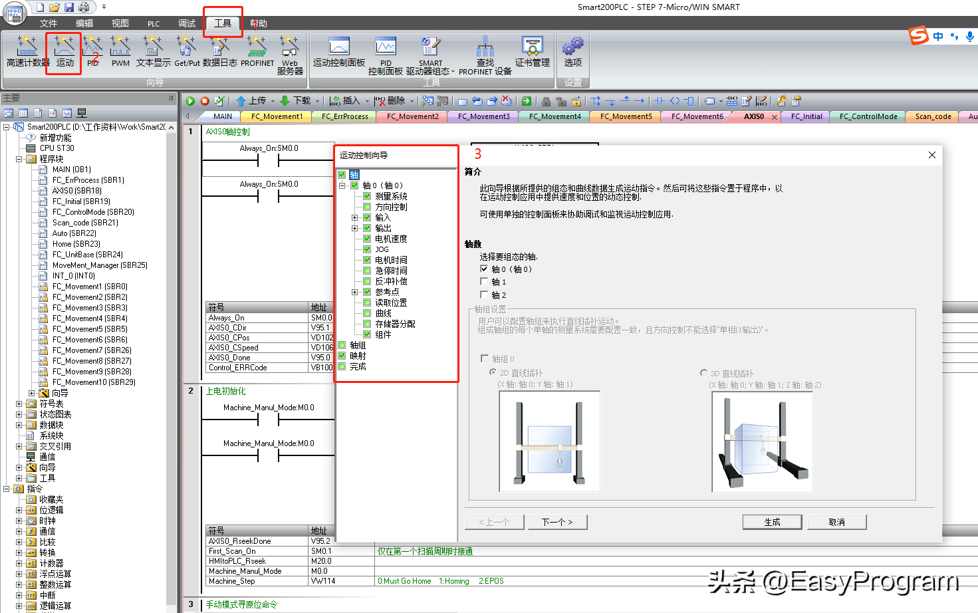Expand the 参考点 wizard tree node
This screenshot has height=613, width=978.
355,292
